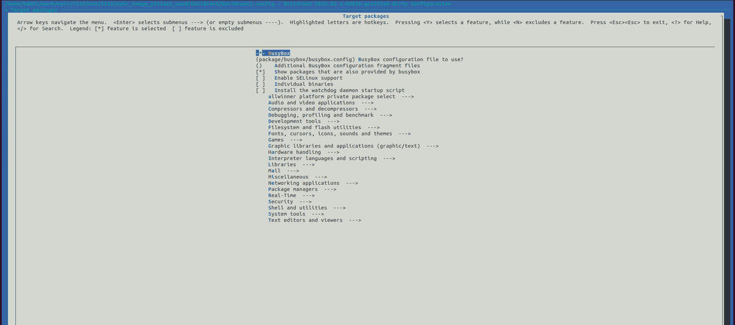This screenshot has width=735, height=325.
Task: Open Debugging, profiling and benchmark submenu
Action: pos(330,115)
